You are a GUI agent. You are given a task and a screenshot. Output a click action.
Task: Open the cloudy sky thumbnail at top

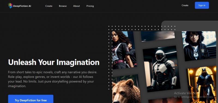tap(158, 36)
